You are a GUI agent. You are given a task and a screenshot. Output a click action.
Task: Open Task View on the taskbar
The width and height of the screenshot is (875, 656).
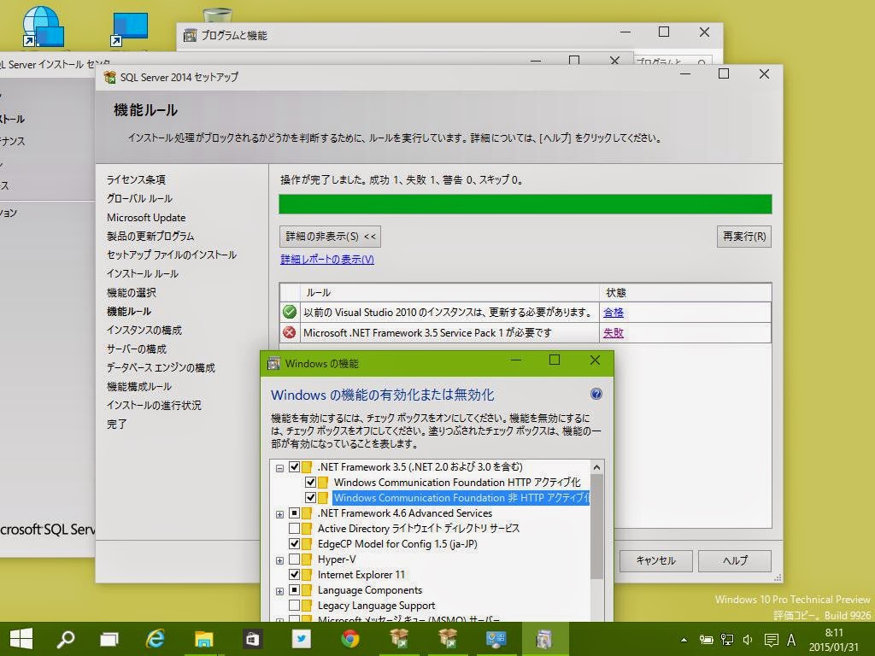(x=109, y=639)
